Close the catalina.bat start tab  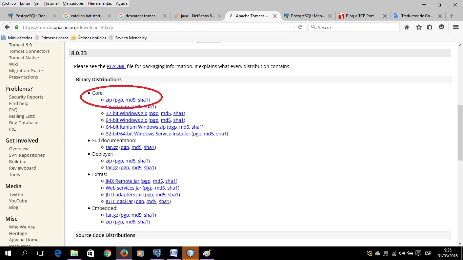(x=109, y=16)
